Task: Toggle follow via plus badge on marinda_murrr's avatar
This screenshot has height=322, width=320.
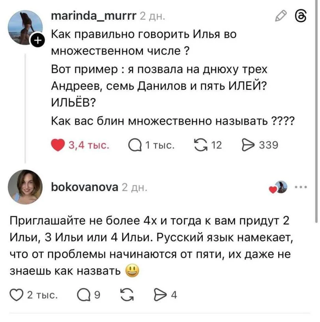Action: pyautogui.click(x=37, y=39)
